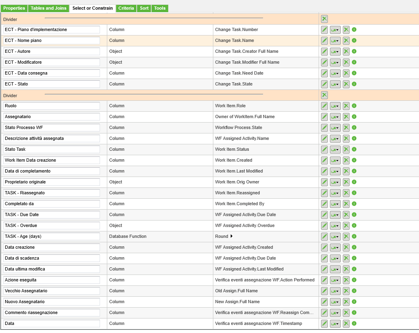The image size is (419, 333).
Task: Edit the "Stato Processo WF" row
Action: tap(324, 127)
